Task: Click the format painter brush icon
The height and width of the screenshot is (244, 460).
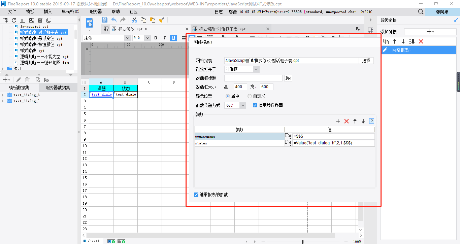Action: click(x=162, y=20)
